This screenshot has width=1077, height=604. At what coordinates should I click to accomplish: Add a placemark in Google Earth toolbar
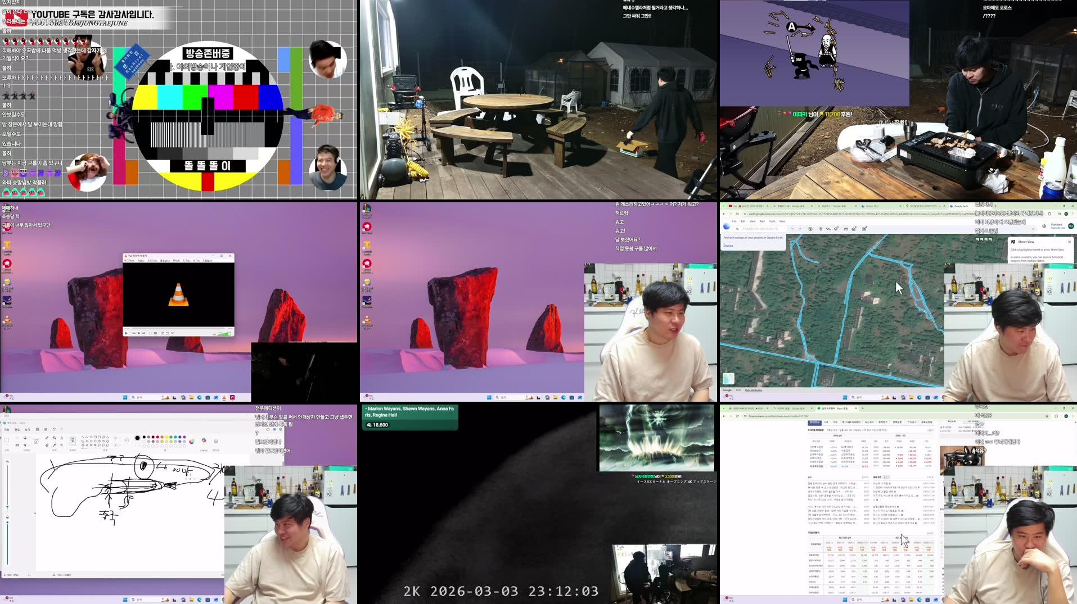[821, 229]
